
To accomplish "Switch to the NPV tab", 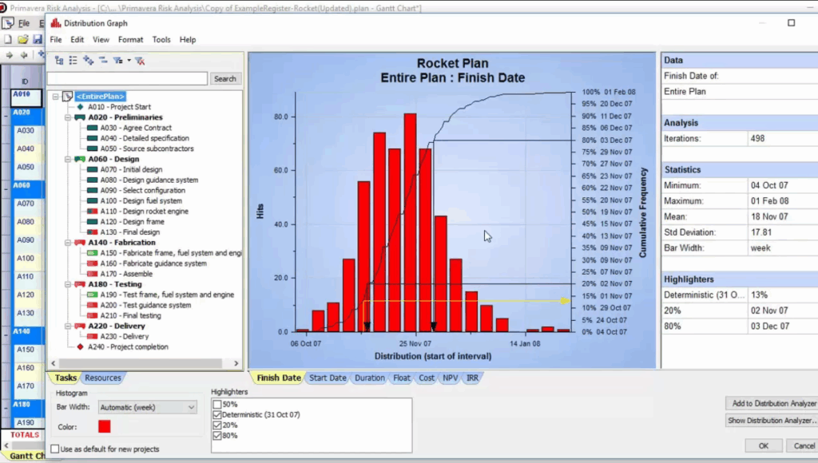I will 451,378.
